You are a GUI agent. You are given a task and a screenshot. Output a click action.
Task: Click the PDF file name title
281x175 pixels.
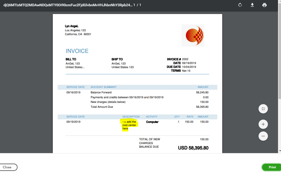tap(68, 5)
